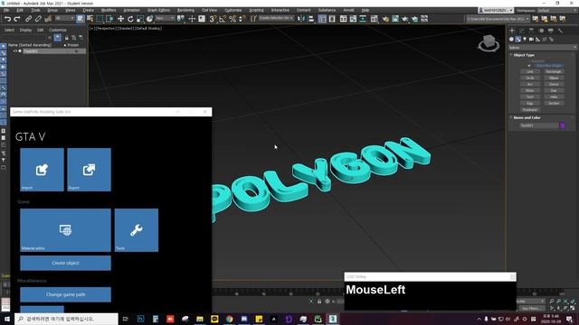579x325 pixels.
Task: Open the Mirror tool
Action: pos(301,18)
